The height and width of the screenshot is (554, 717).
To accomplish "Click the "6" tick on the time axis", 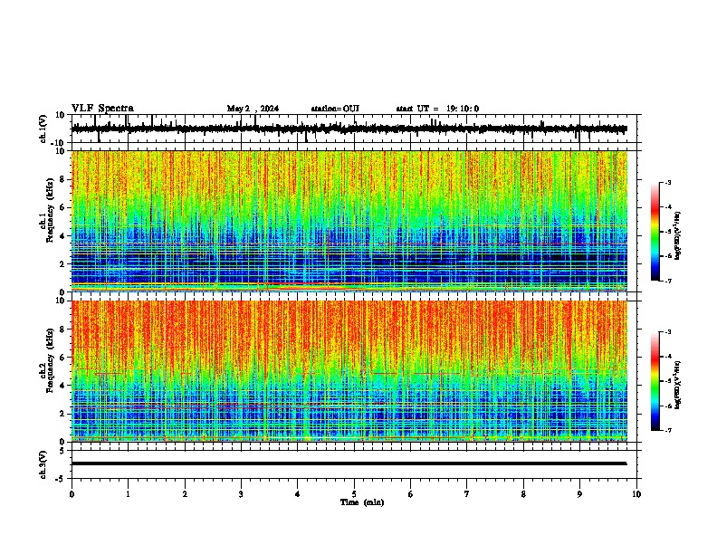I will click(x=410, y=494).
